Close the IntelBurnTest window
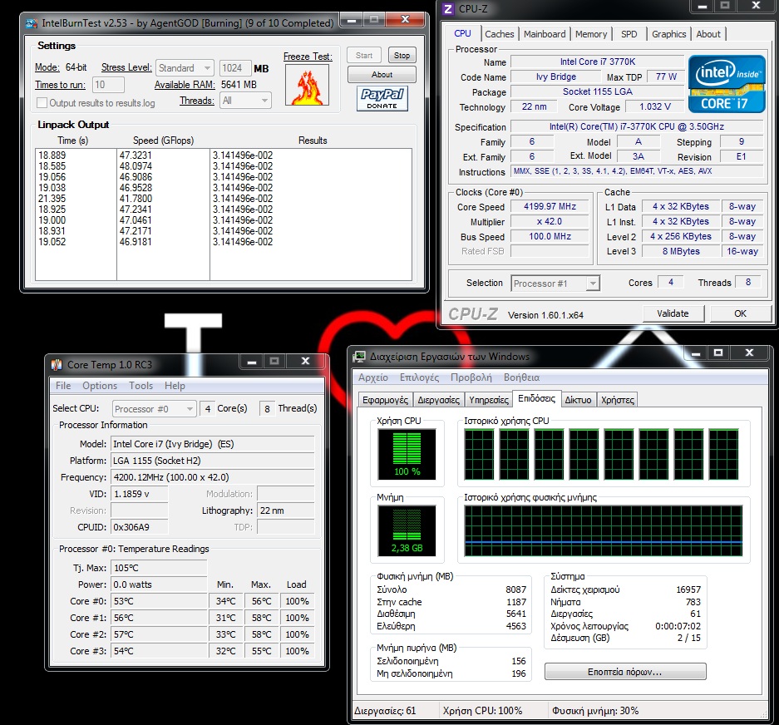Screen dimensions: 779x725 click(405, 19)
